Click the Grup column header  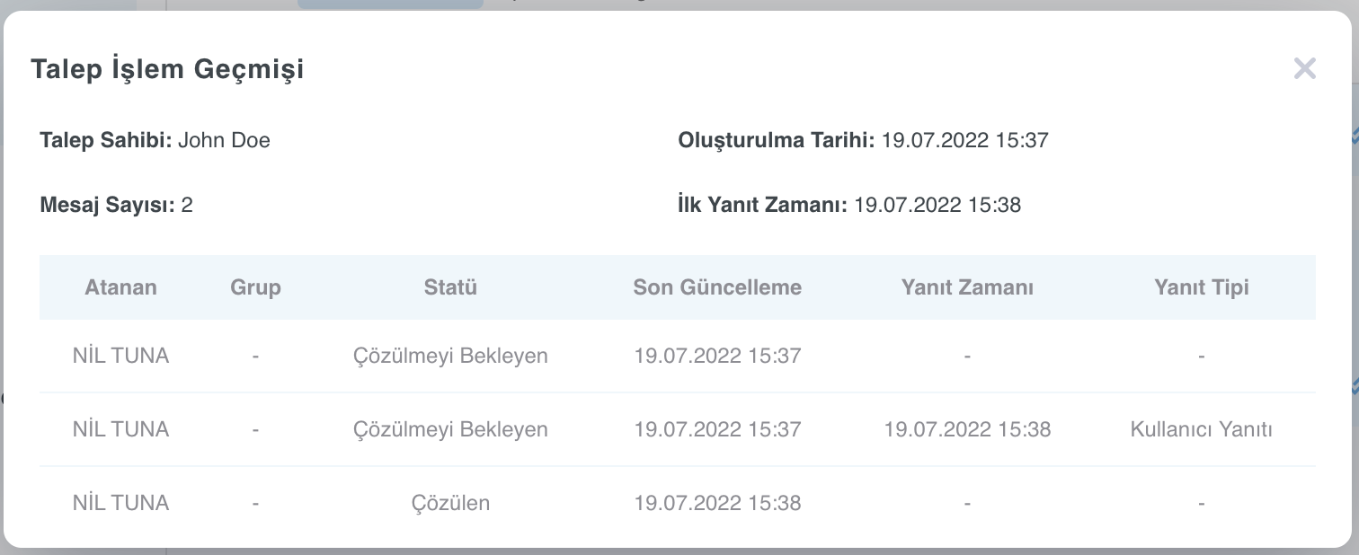tap(256, 287)
